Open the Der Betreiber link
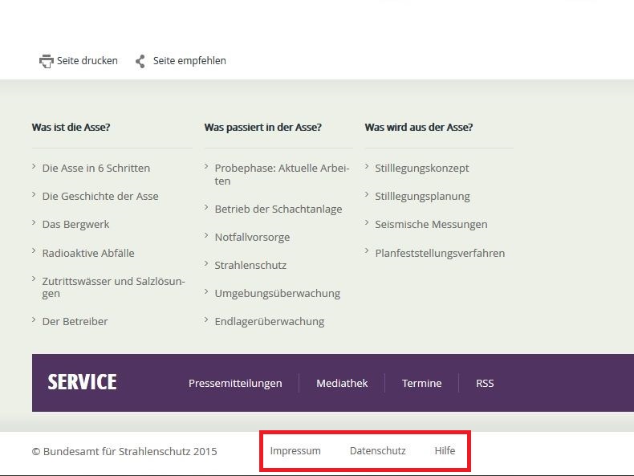The image size is (634, 476). click(x=75, y=322)
